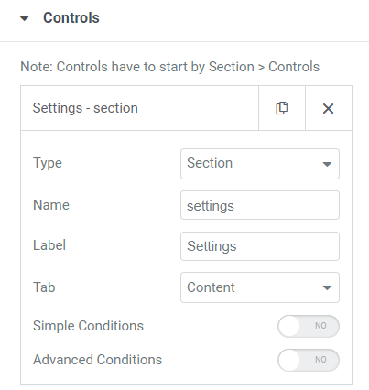Click the Tab field label
Image resolution: width=369 pixels, height=390 pixels.
coord(44,287)
